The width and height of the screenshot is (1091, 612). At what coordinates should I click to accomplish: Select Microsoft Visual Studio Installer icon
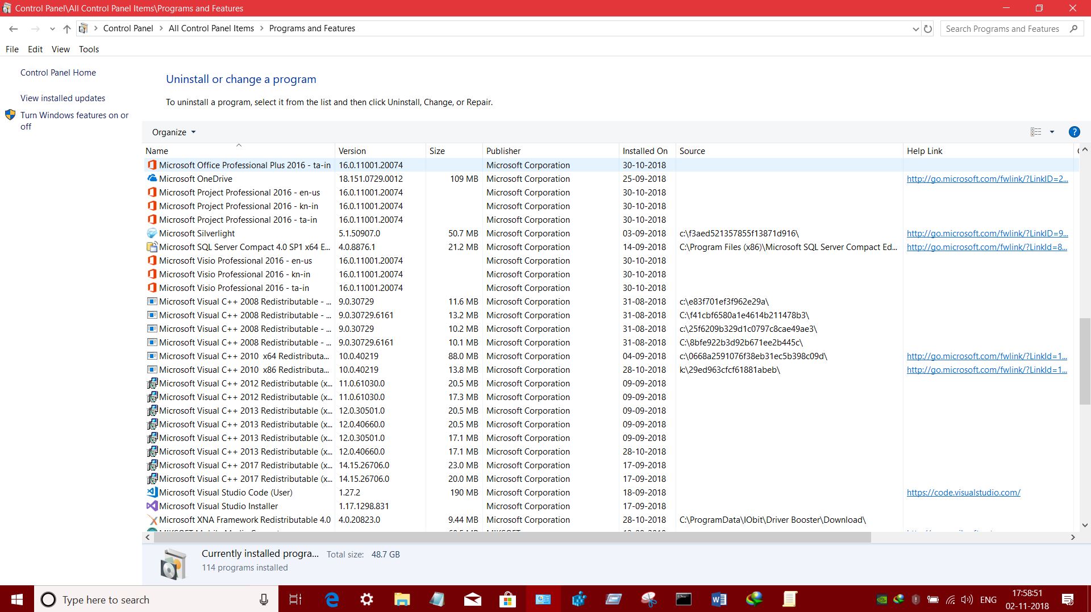[x=152, y=506]
